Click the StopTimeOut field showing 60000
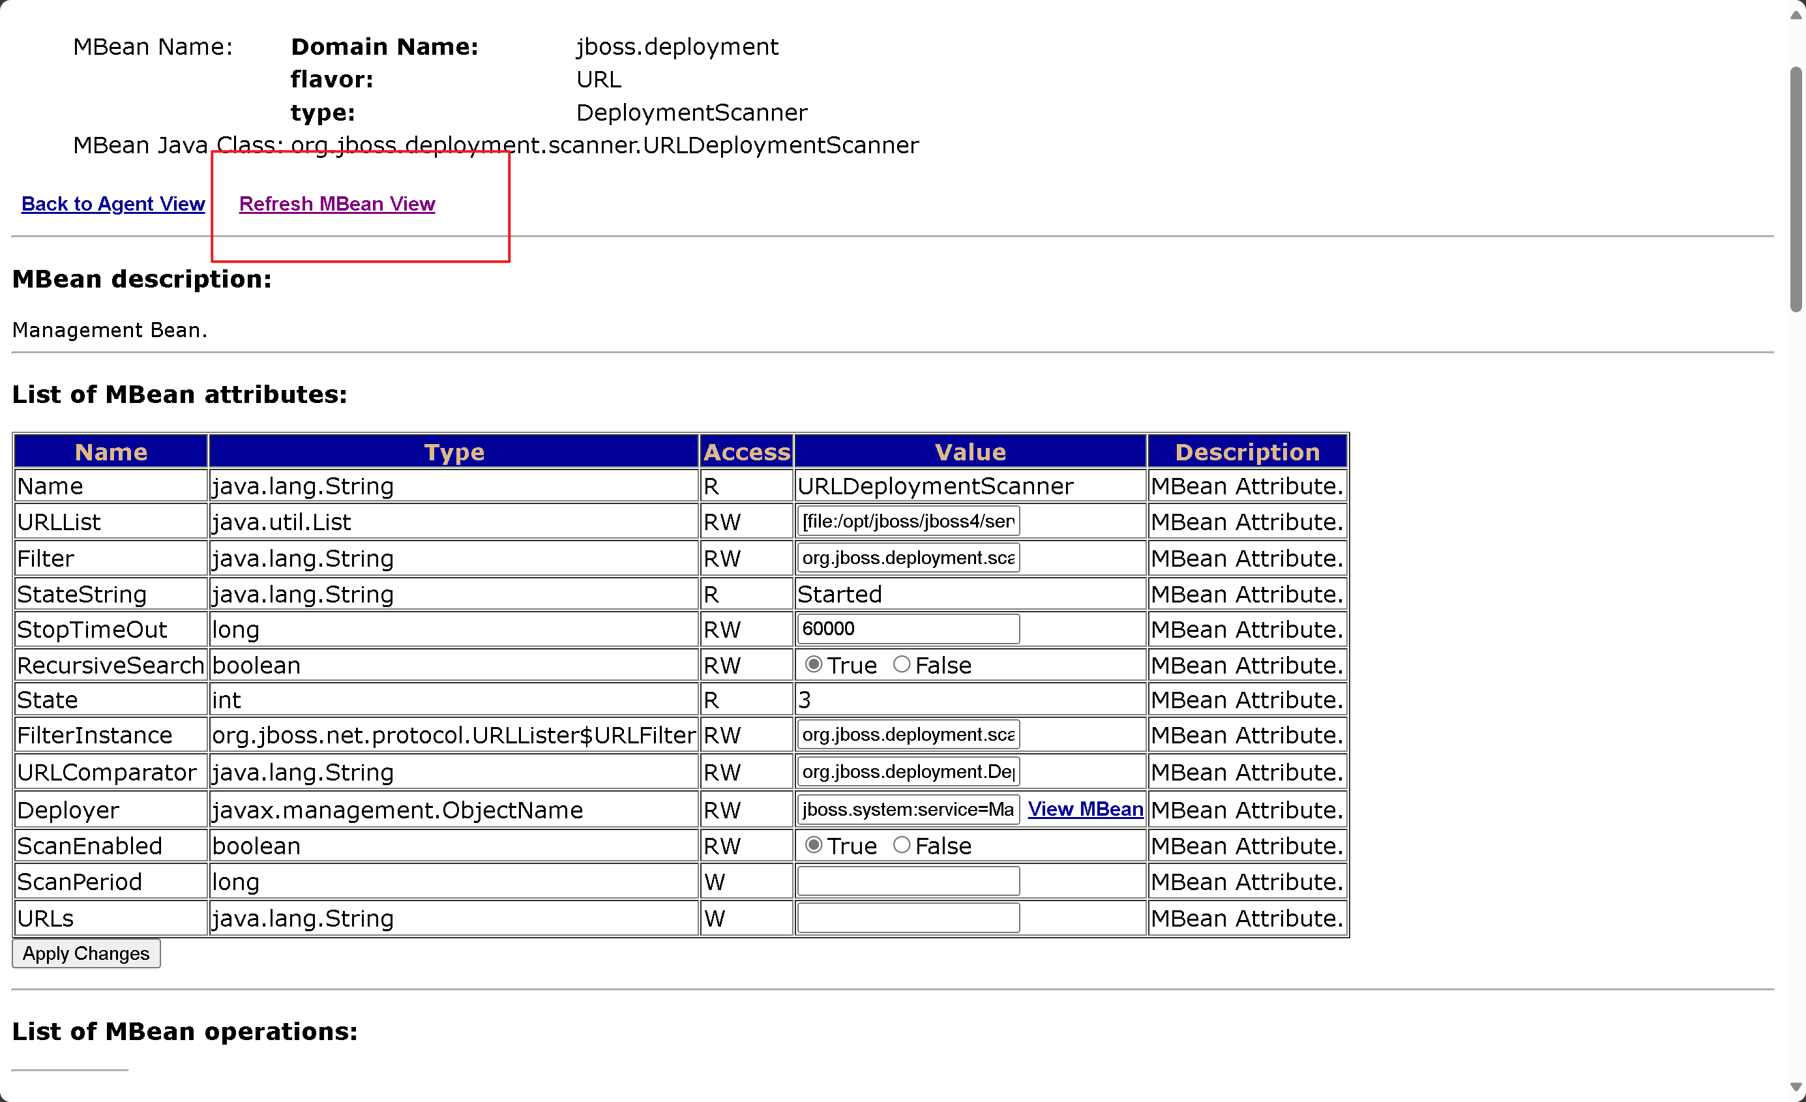This screenshot has width=1806, height=1102. (x=908, y=629)
